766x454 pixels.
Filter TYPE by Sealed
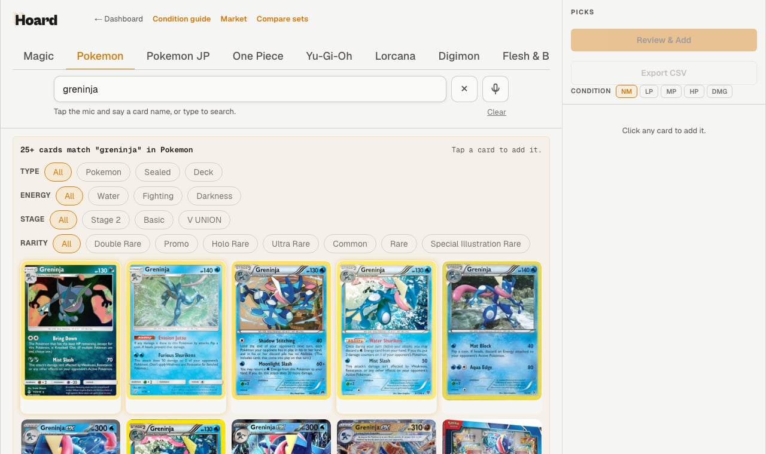[157, 172]
